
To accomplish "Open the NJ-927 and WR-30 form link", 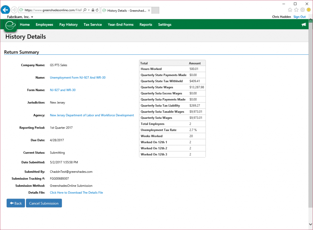I will click(63, 90).
